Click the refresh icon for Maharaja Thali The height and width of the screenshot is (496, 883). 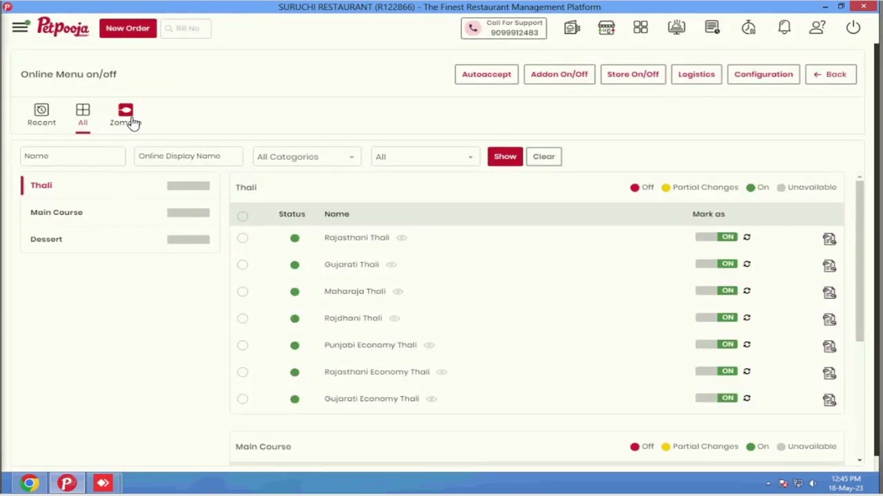coord(747,291)
